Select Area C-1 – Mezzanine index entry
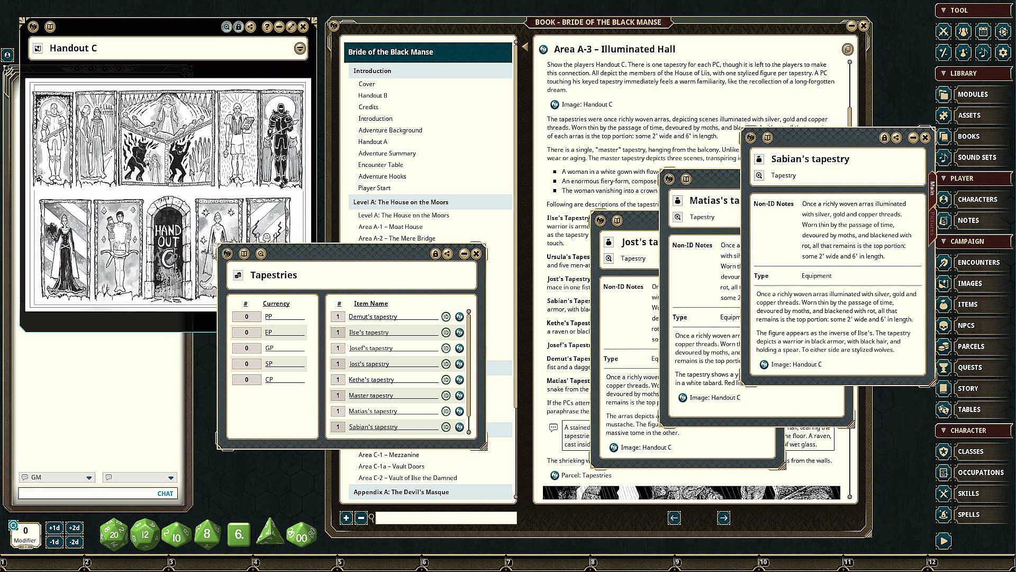 coord(388,455)
